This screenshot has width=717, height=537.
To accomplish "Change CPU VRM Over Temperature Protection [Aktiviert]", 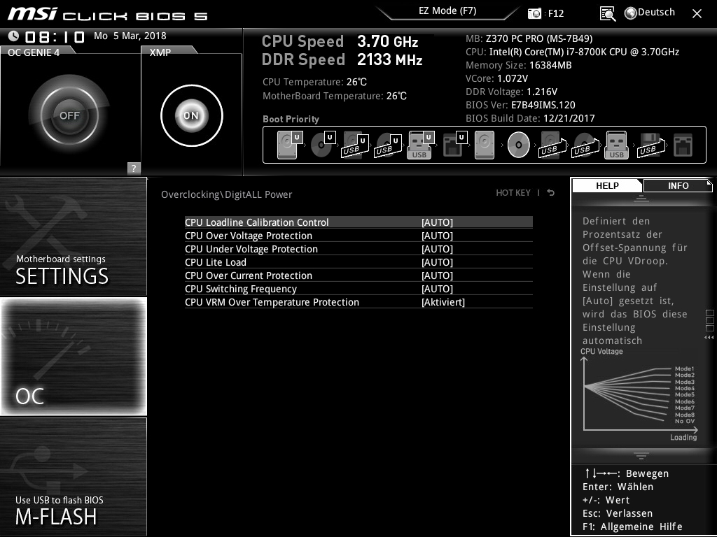I will tap(443, 302).
